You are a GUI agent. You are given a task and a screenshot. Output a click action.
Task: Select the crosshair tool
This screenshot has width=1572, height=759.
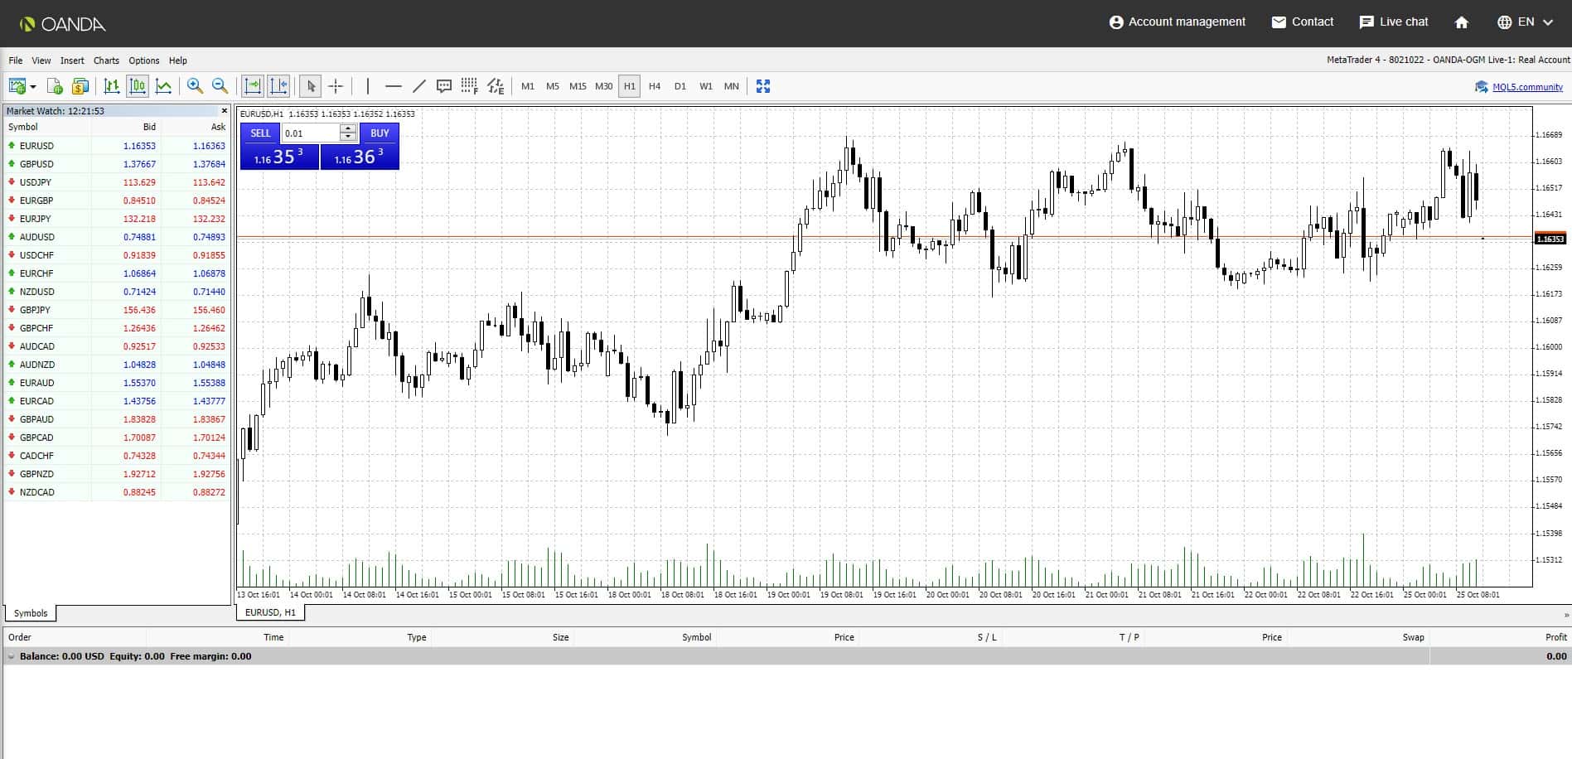pos(336,86)
